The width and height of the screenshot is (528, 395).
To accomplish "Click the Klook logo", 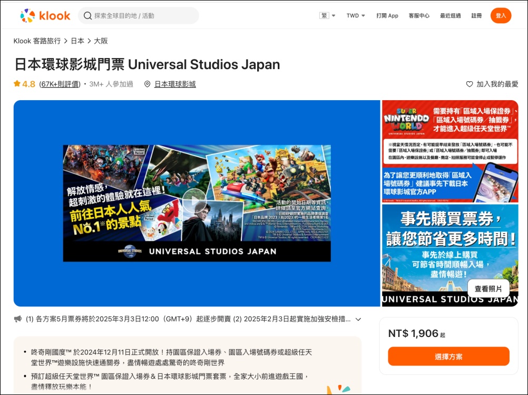I will click(45, 15).
